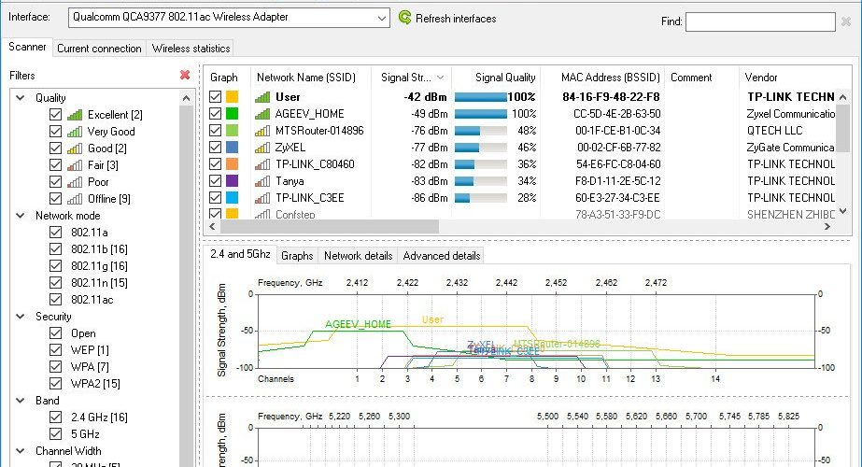Click the signal icon next to ZyXEL network
Image resolution: width=862 pixels, height=467 pixels.
(x=262, y=148)
